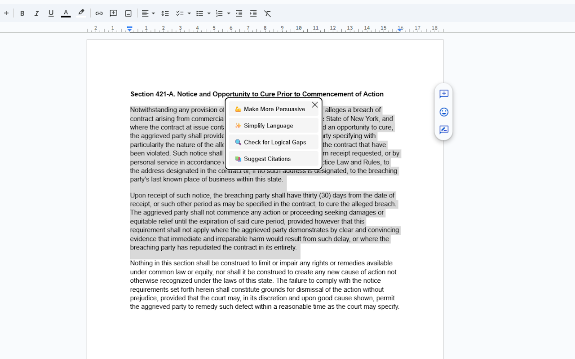Toggle bold formatting

[x=22, y=13]
